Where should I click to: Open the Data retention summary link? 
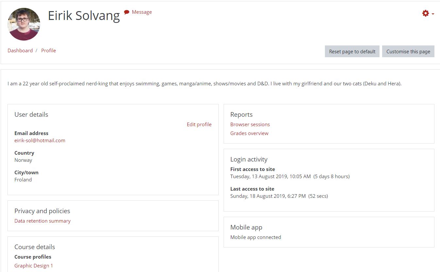click(42, 221)
